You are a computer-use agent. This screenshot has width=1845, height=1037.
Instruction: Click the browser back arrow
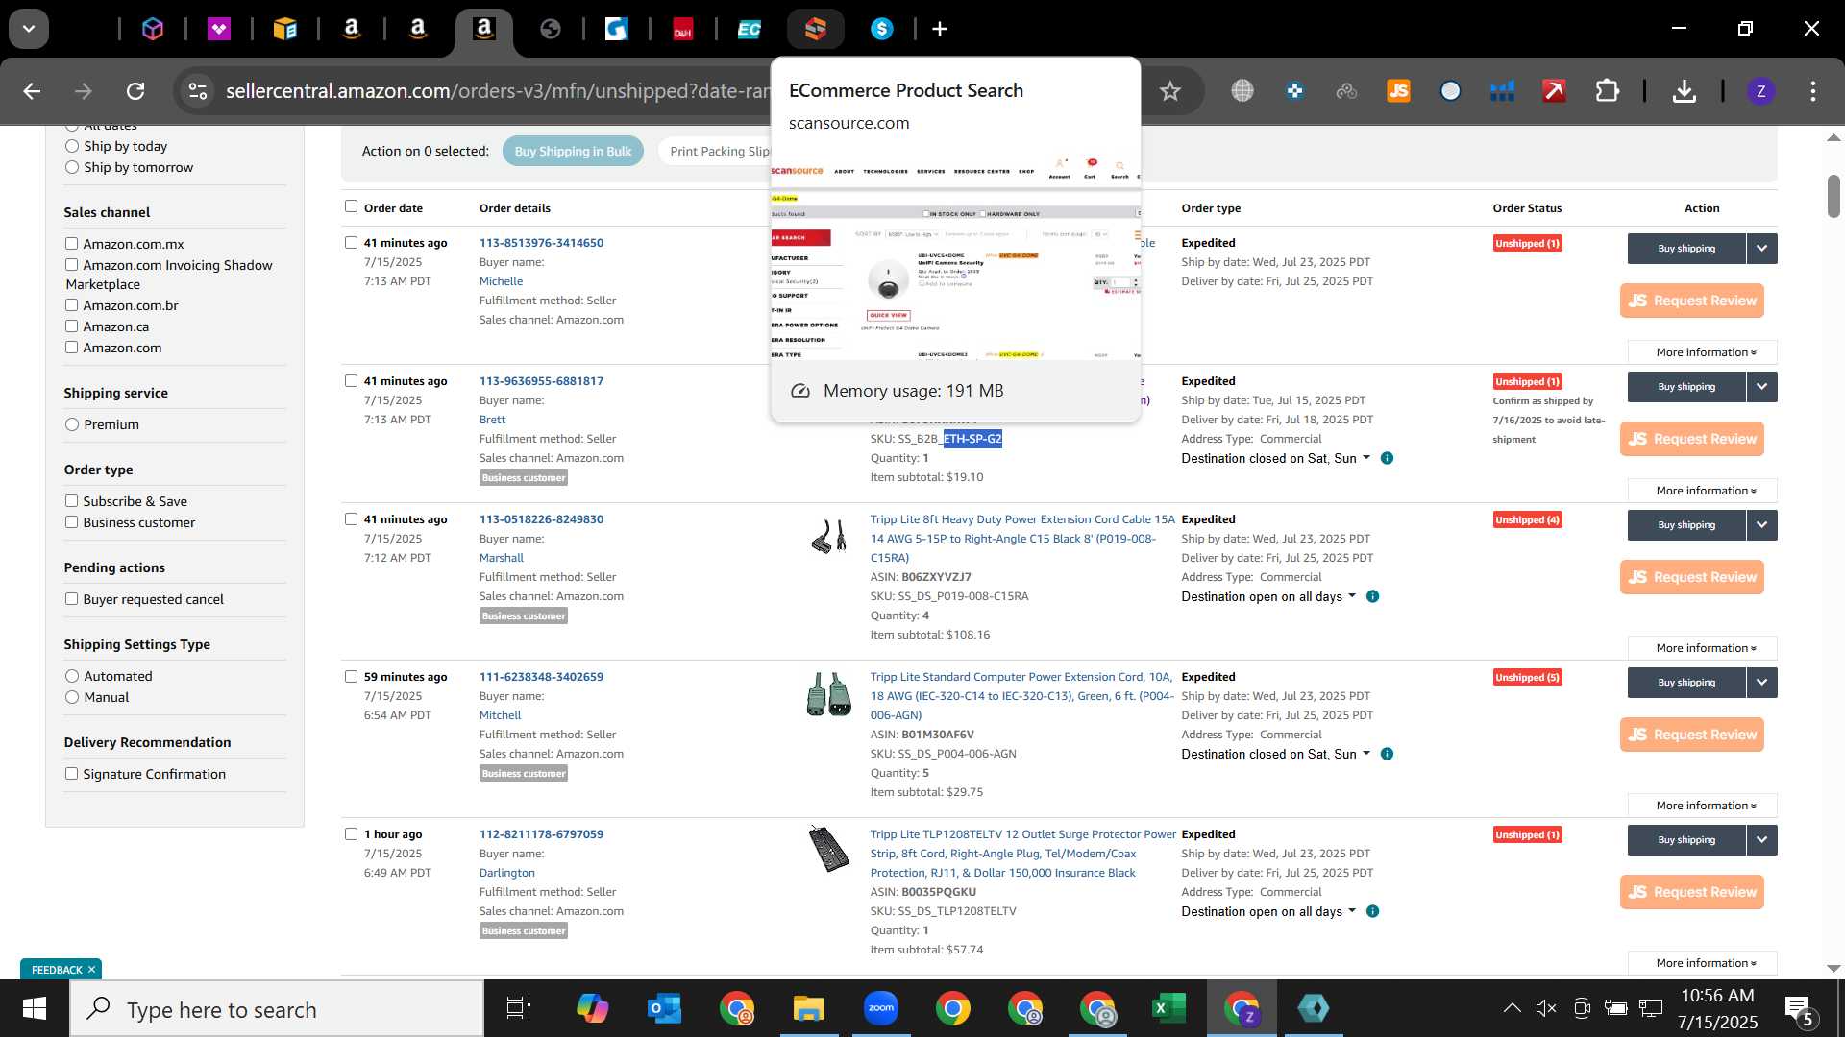(x=32, y=91)
